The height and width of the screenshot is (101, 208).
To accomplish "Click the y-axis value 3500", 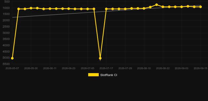I will [6, 39].
